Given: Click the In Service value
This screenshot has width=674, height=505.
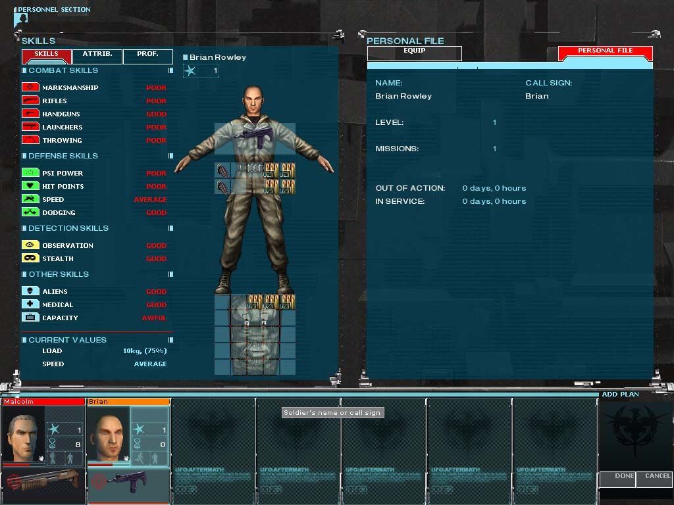Looking at the screenshot, I should pos(494,201).
